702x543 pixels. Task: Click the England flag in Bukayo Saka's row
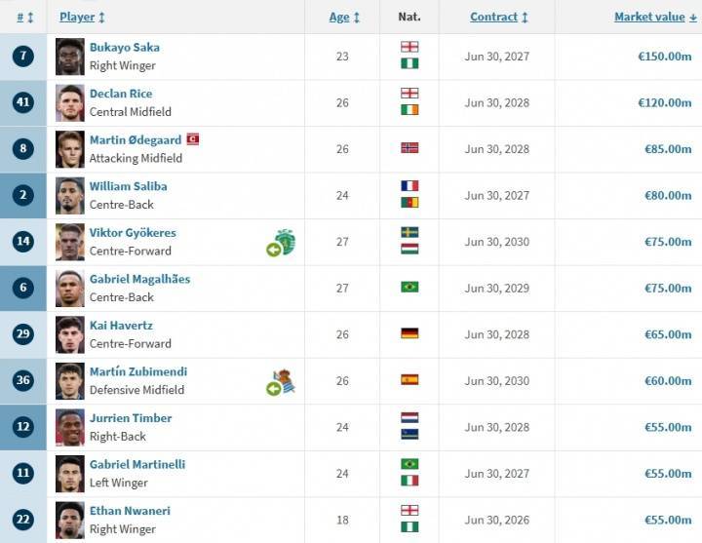[x=409, y=47]
